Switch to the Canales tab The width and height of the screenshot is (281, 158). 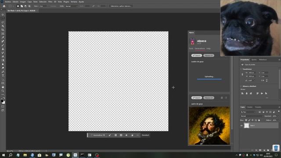[x=250, y=107]
